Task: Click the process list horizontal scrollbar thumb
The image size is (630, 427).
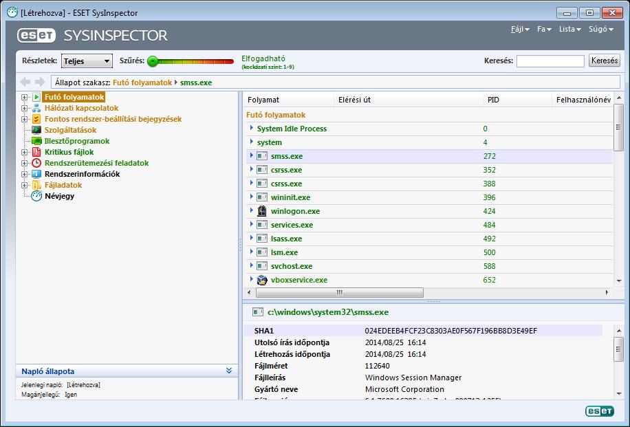Action: point(340,292)
